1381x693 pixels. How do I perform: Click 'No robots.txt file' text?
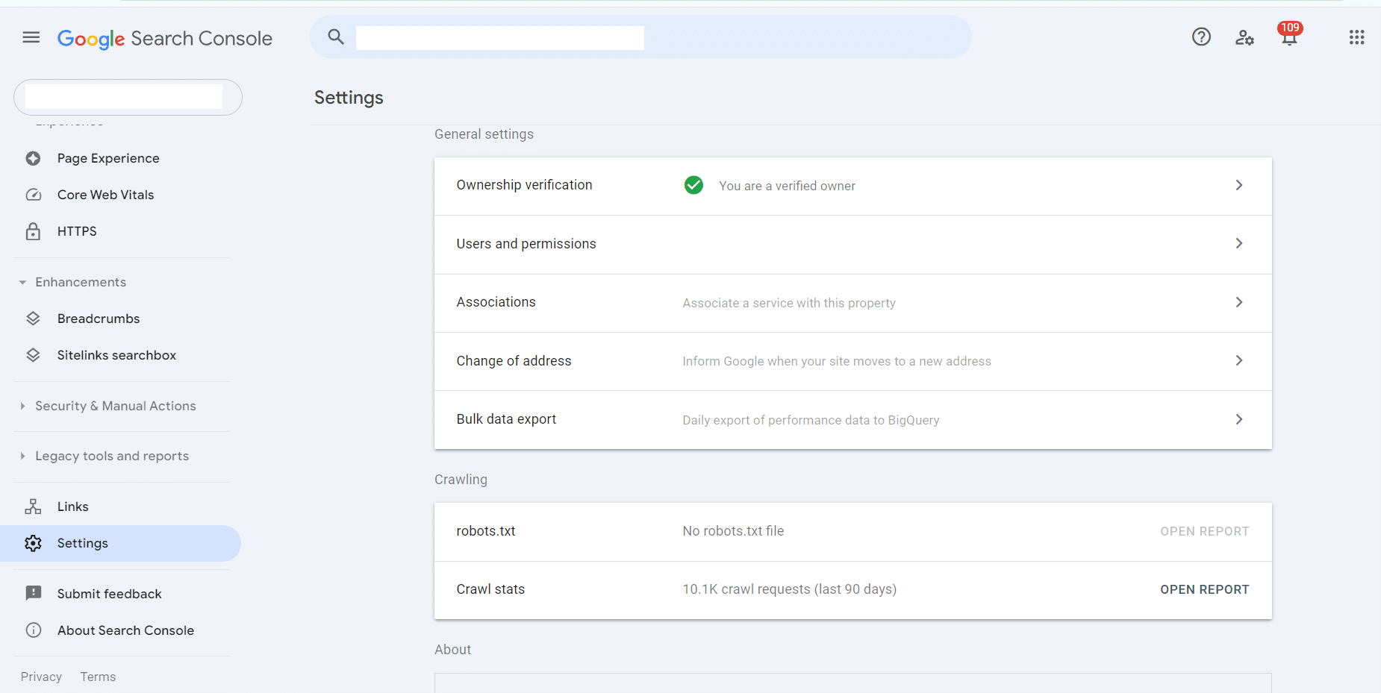tap(733, 531)
